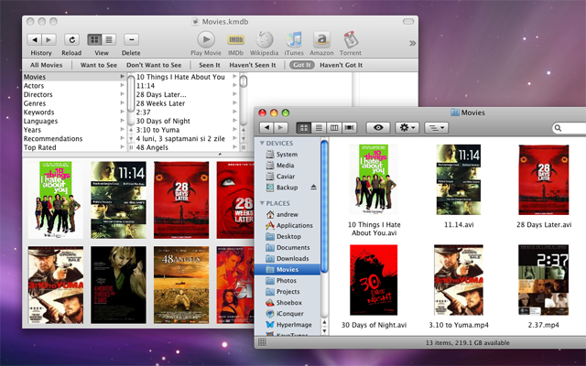Click the 48 Angels poster thumbnail
Image resolution: width=586 pixels, height=366 pixels.
pyautogui.click(x=181, y=285)
